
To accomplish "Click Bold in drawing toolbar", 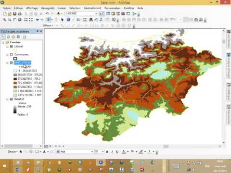I will pyautogui.click(x=107, y=152).
